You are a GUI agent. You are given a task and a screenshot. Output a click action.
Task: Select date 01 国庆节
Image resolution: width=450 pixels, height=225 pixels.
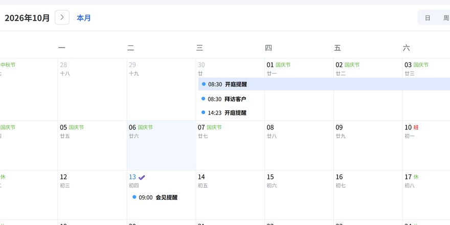tap(299, 89)
